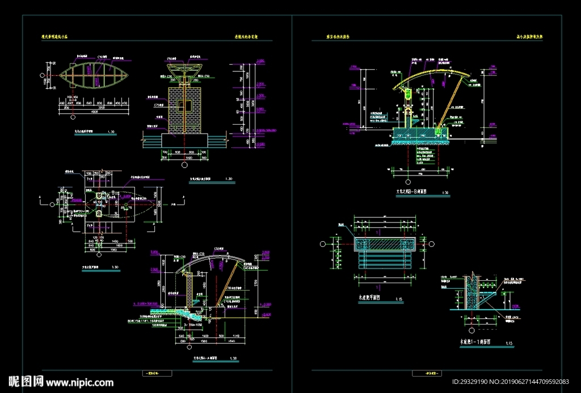Screen dimensions: 581x393
Task: Select the grid axis bubble below leaf plan
Action: coord(73,117)
